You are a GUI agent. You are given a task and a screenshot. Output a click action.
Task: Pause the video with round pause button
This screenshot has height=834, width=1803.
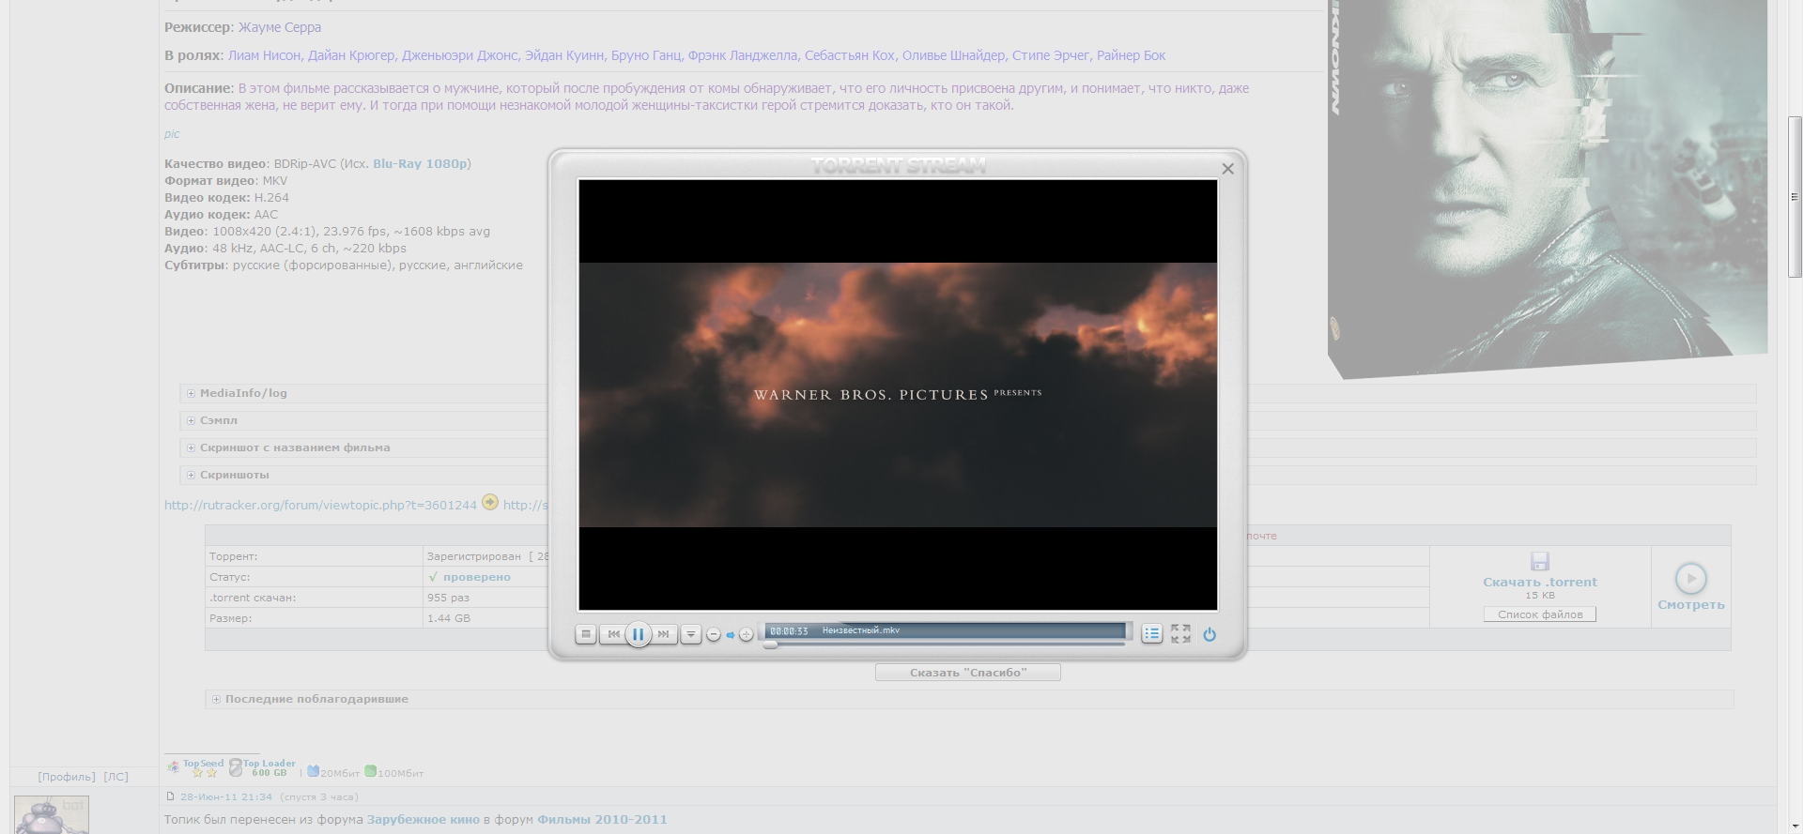point(639,635)
